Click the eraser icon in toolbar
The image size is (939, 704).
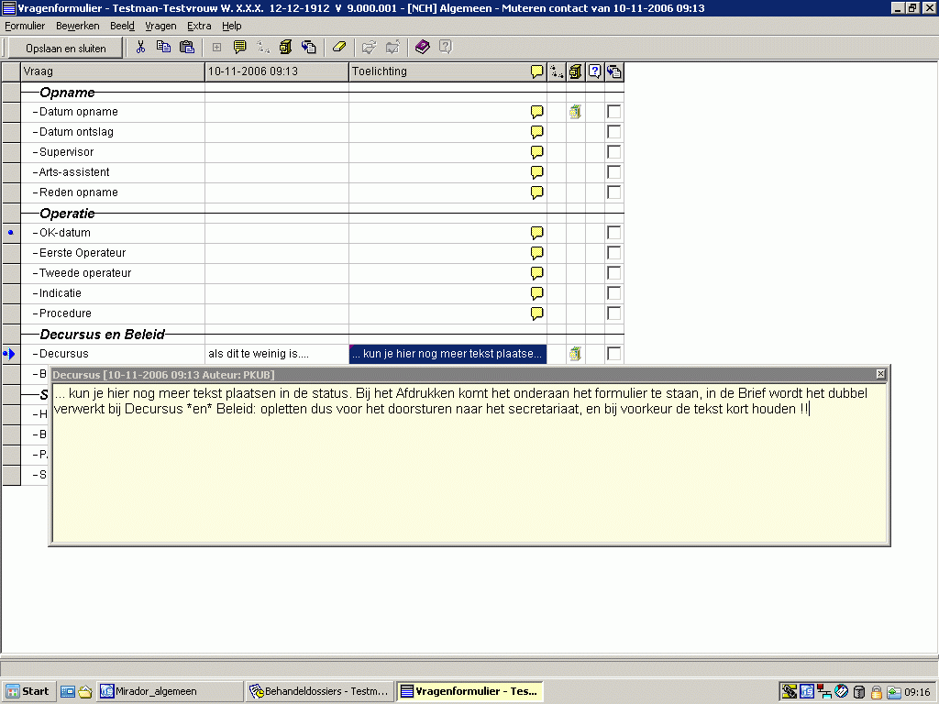pyautogui.click(x=339, y=48)
